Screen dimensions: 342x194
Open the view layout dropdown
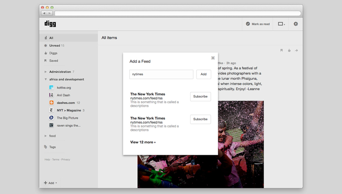coord(281,24)
